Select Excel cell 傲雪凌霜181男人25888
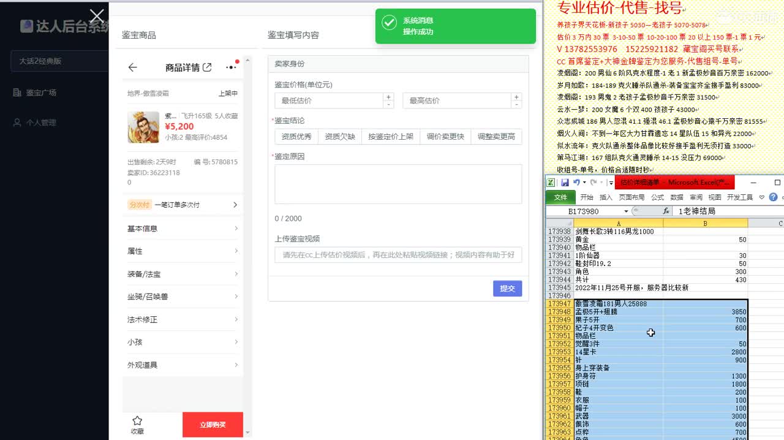This screenshot has height=440, width=784. [x=618, y=303]
